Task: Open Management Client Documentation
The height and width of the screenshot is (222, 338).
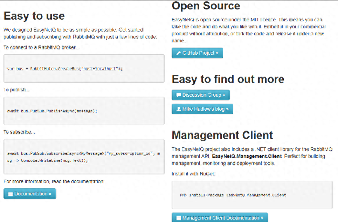Action: point(220,217)
